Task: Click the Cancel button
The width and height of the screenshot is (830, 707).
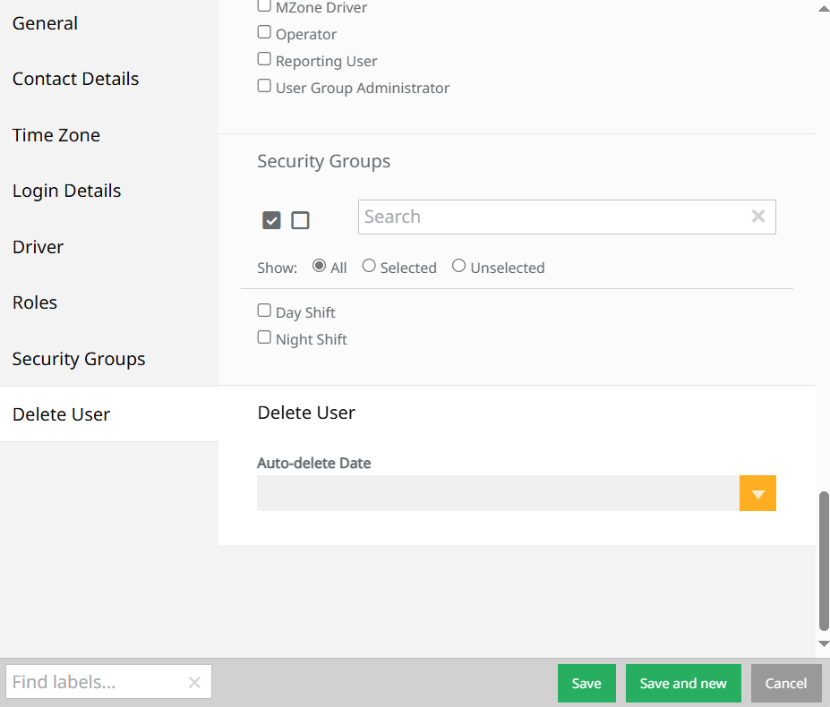Action: click(x=786, y=683)
